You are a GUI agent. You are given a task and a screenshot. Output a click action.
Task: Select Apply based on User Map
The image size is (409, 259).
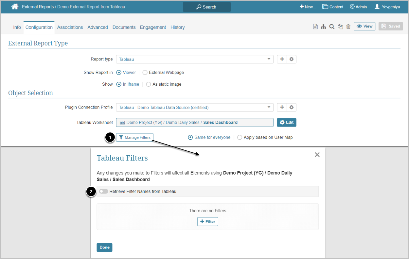point(265,137)
